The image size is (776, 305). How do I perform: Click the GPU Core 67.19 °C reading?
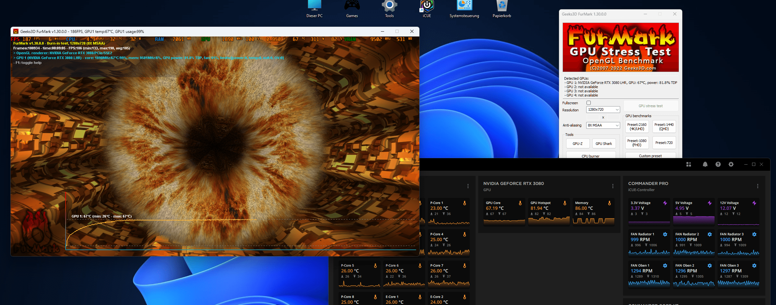coord(495,208)
